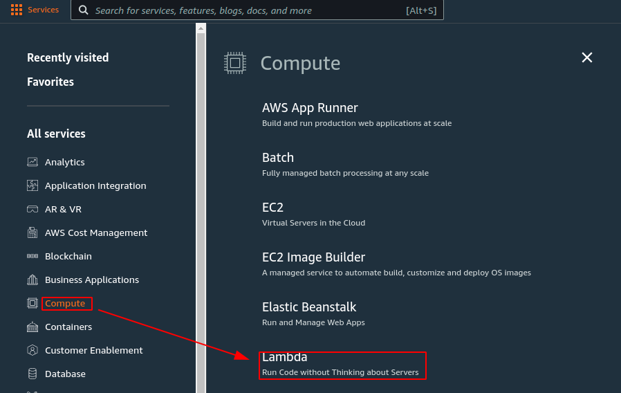
Task: Click the AWS Cost Management calculator icon
Action: [33, 232]
